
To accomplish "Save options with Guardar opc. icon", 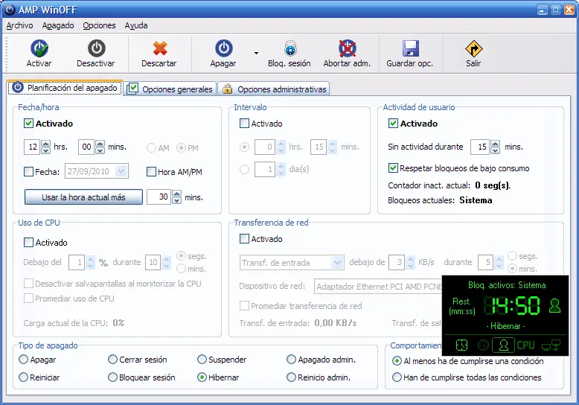I will tap(409, 49).
